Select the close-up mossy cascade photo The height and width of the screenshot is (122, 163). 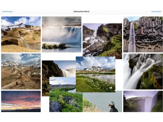tap(143, 71)
